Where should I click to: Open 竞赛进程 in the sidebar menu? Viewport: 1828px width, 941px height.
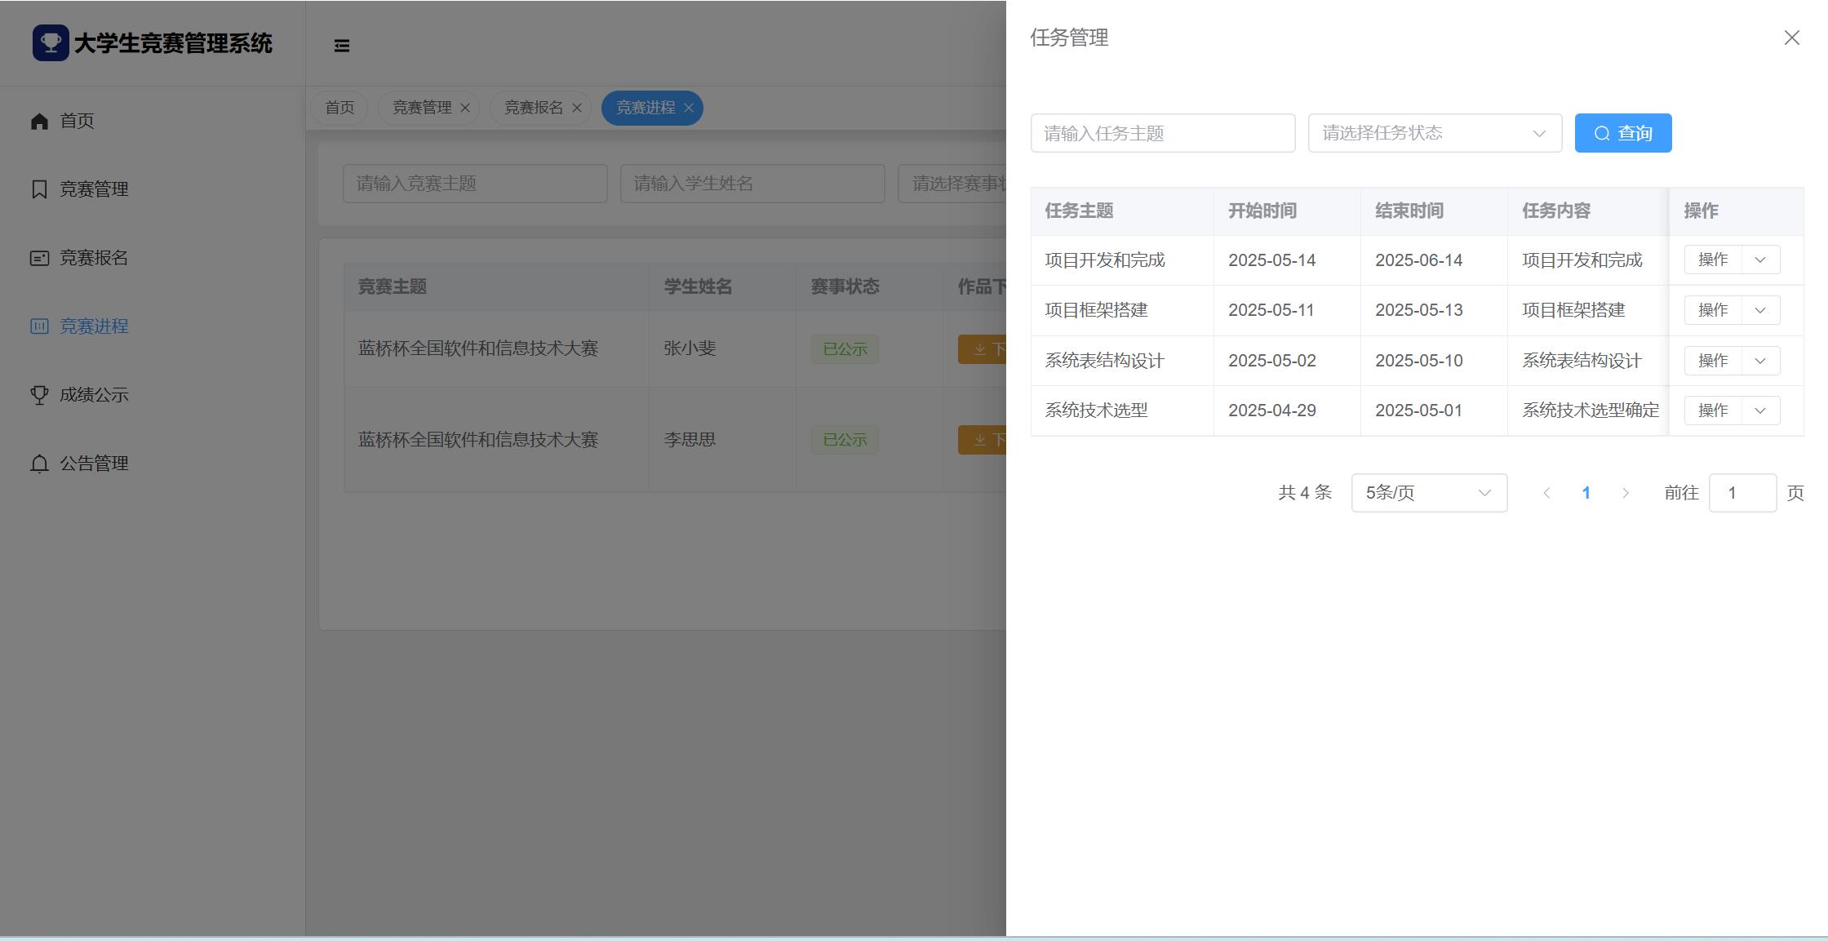tap(94, 326)
